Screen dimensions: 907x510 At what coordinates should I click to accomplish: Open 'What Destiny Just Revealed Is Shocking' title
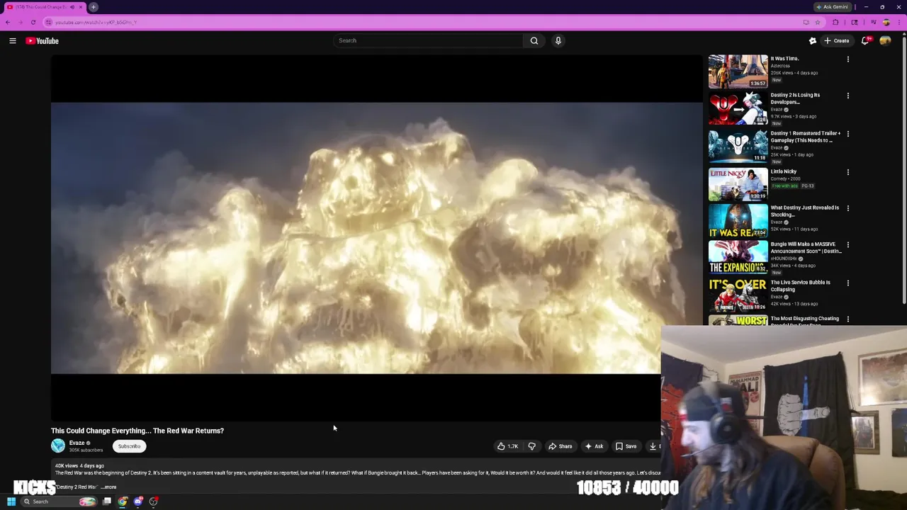point(804,211)
